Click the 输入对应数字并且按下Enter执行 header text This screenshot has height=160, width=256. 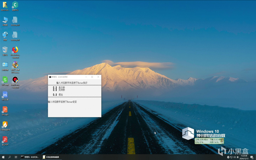pyautogui.click(x=72, y=83)
